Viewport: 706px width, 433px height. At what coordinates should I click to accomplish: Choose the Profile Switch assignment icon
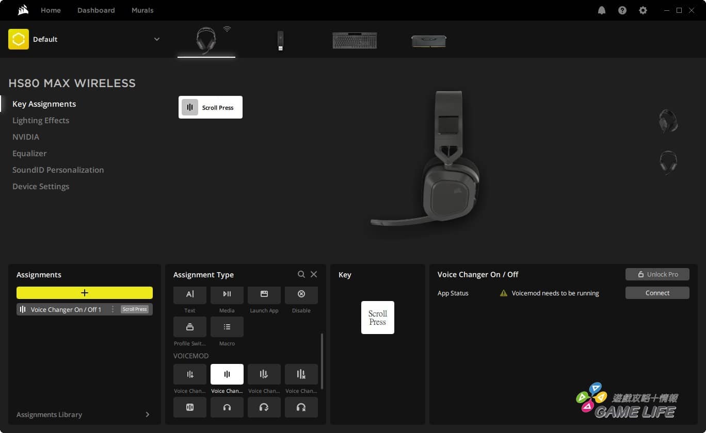click(190, 327)
